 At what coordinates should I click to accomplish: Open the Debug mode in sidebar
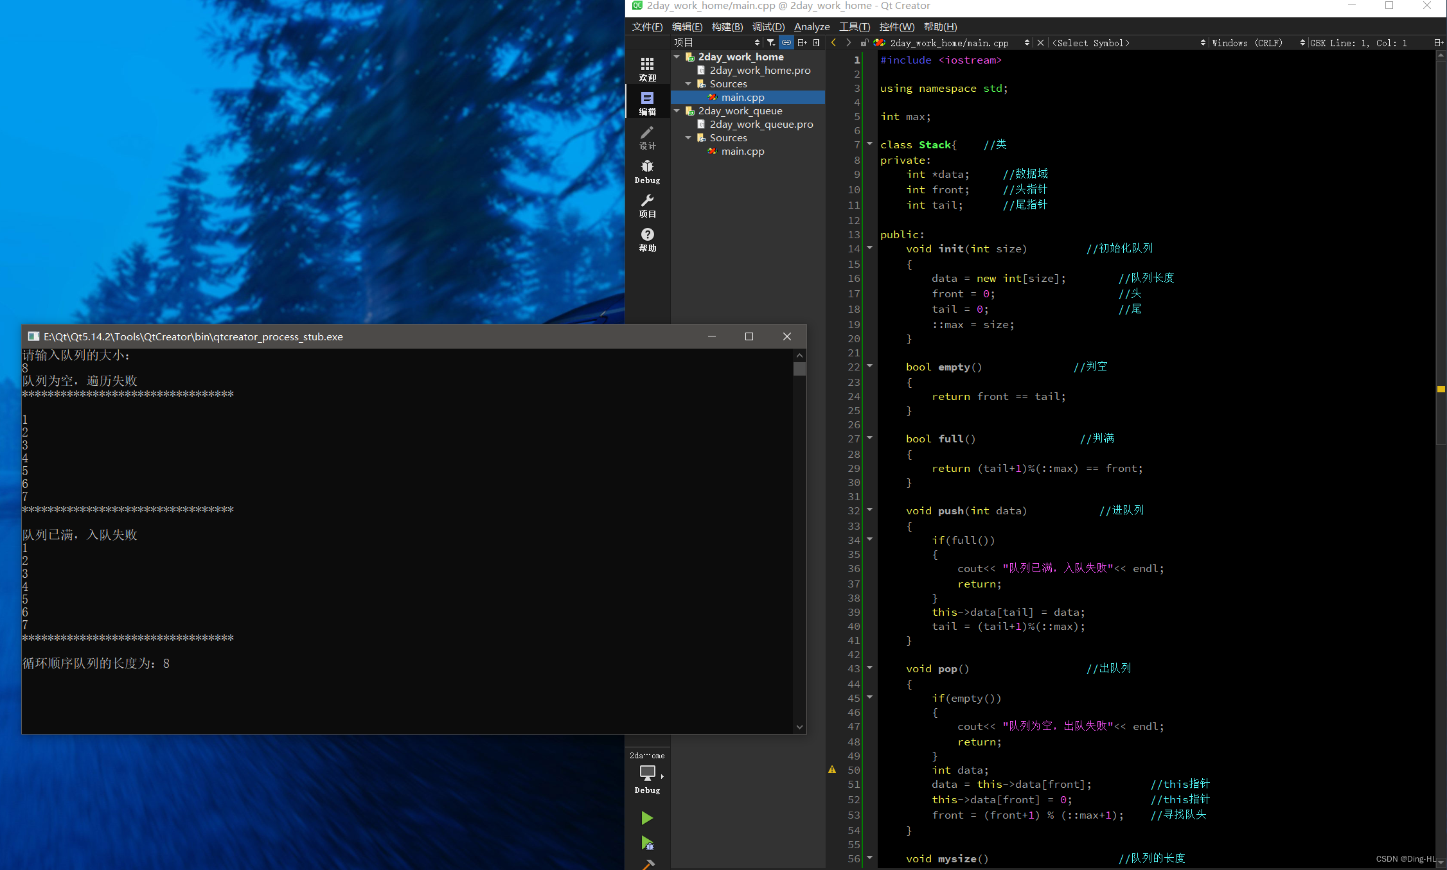pos(647,171)
